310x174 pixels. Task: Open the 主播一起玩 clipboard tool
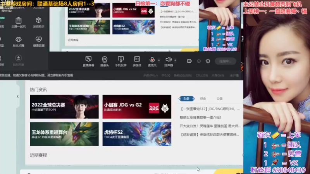[18, 23]
